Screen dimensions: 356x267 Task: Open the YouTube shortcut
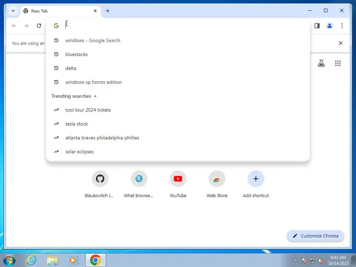click(x=178, y=184)
